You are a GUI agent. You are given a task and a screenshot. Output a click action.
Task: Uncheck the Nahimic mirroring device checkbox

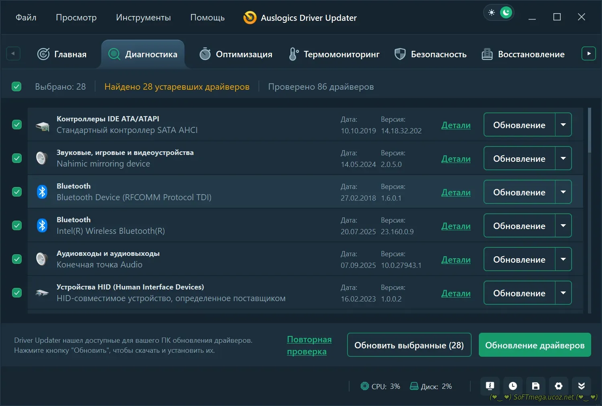pos(17,158)
